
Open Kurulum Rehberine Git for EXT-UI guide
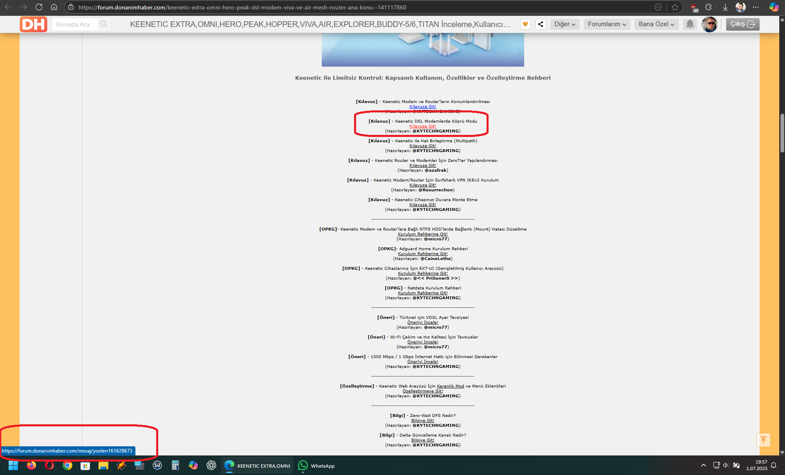tap(423, 273)
